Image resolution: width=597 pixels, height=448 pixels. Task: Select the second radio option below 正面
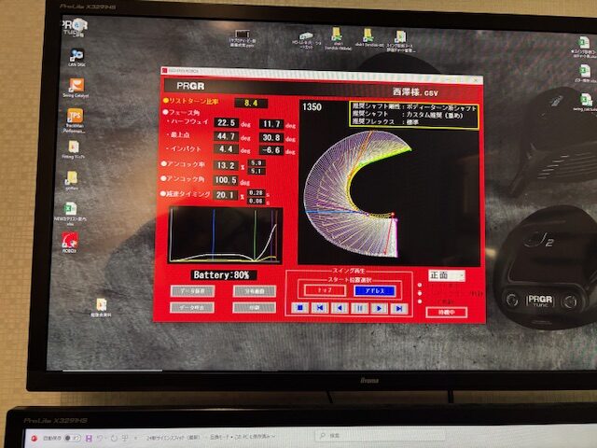(x=420, y=293)
